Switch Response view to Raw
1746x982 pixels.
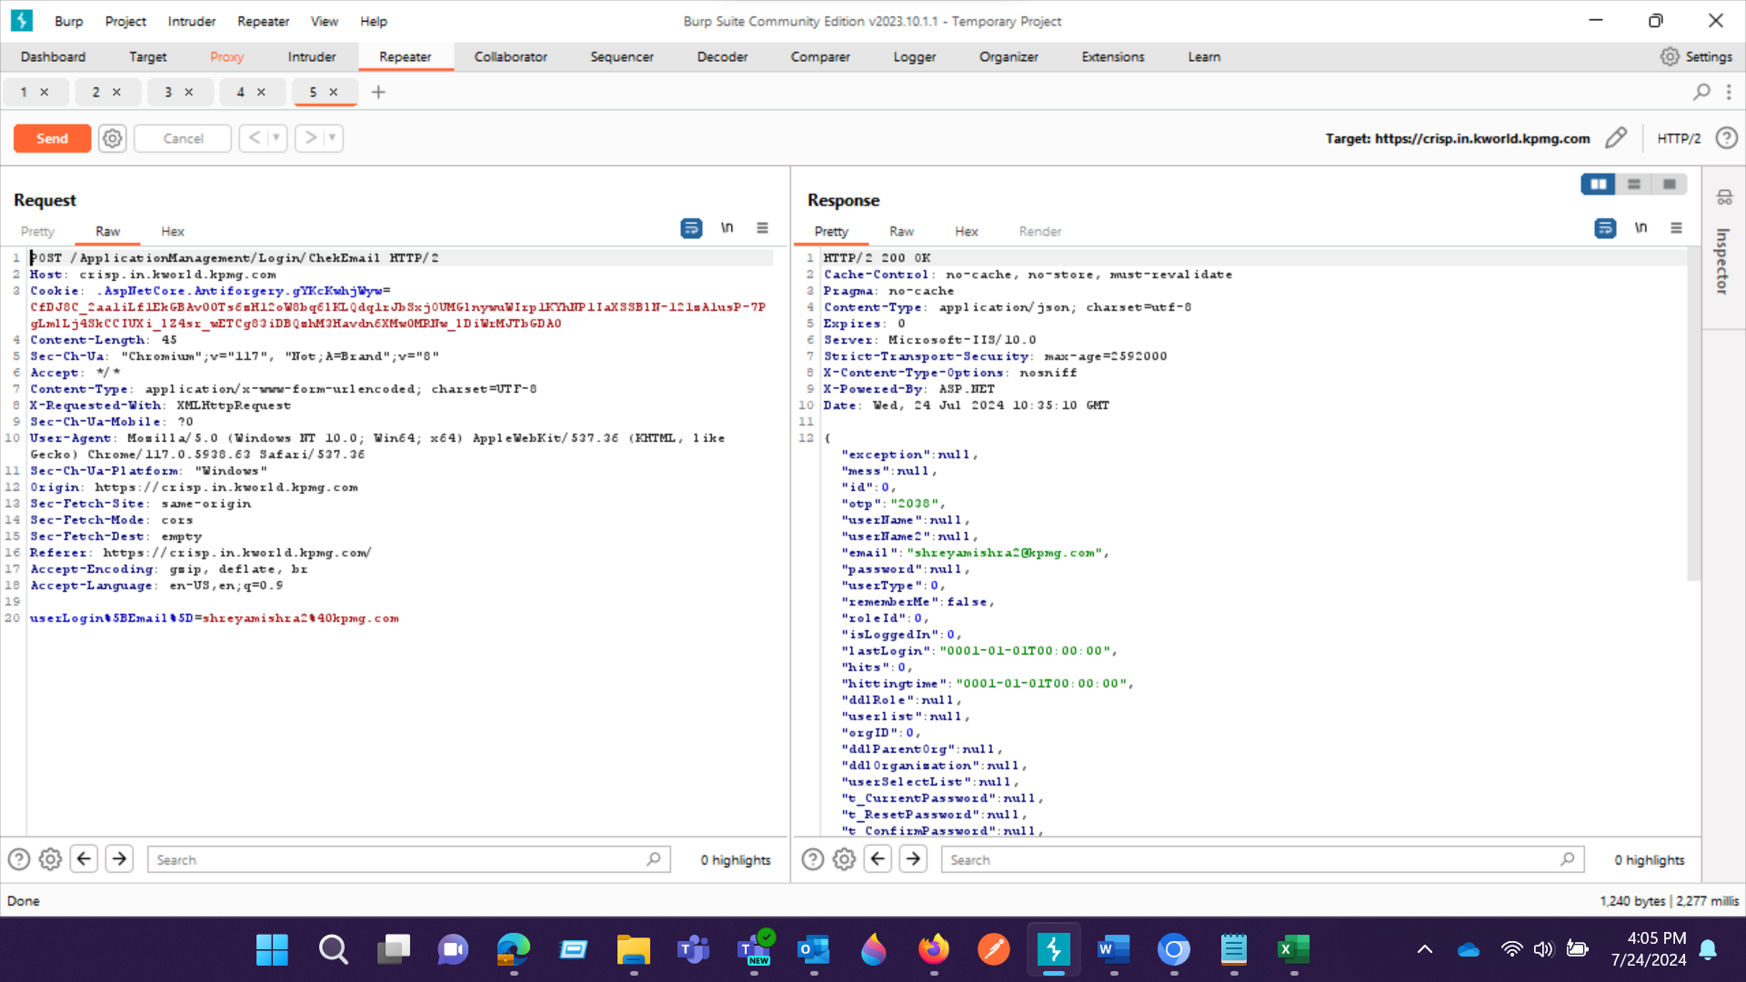901,231
